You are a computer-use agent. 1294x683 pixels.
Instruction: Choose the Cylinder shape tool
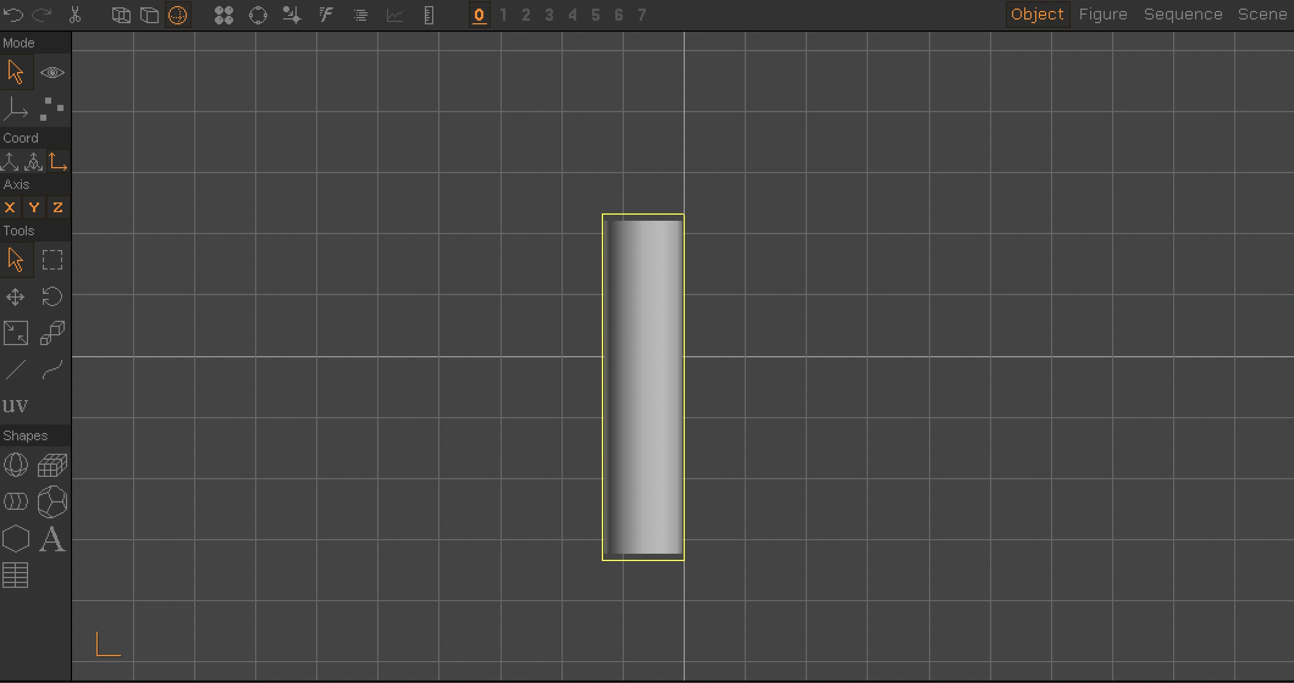16,501
